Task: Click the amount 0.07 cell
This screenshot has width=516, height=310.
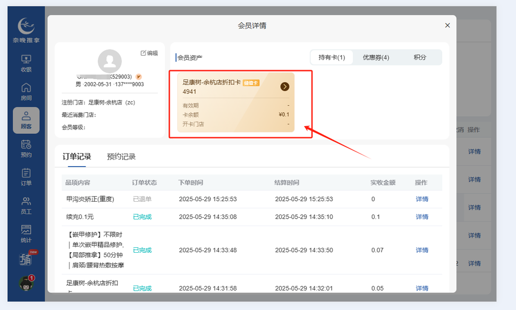Action: tap(377, 250)
